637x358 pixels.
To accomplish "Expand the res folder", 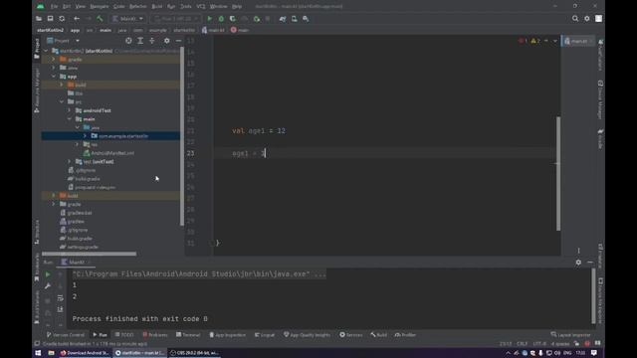I will click(77, 144).
